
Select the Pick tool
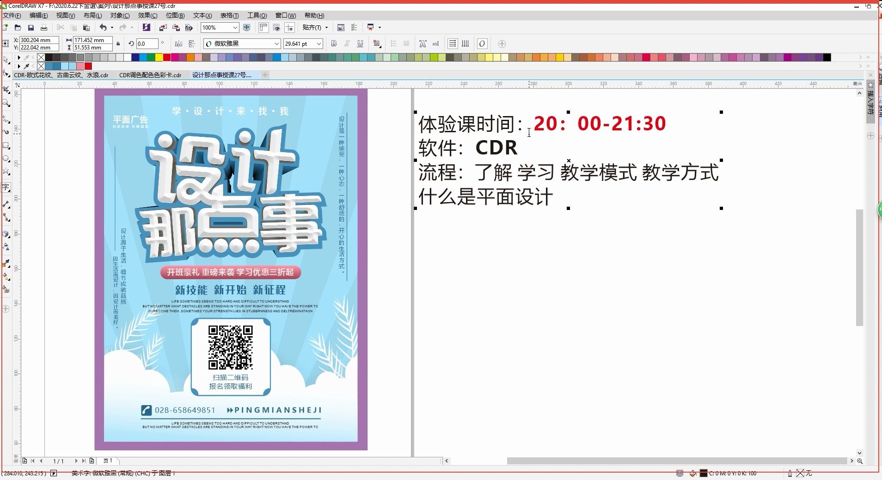(6, 59)
